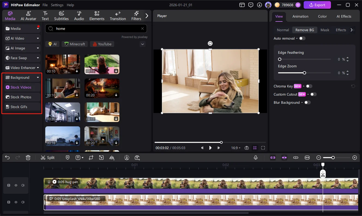Screen dimensions: 362x216
Task: Click the Export button
Action: [x=317, y=5]
